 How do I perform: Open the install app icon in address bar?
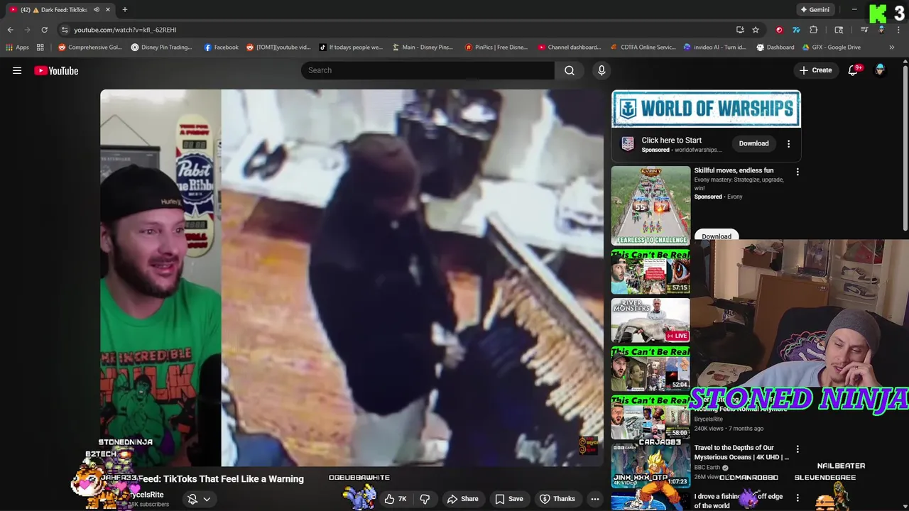(740, 30)
